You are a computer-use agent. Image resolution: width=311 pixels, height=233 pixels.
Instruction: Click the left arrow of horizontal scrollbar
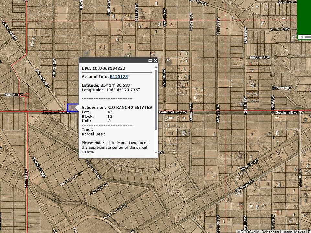point(302,37)
